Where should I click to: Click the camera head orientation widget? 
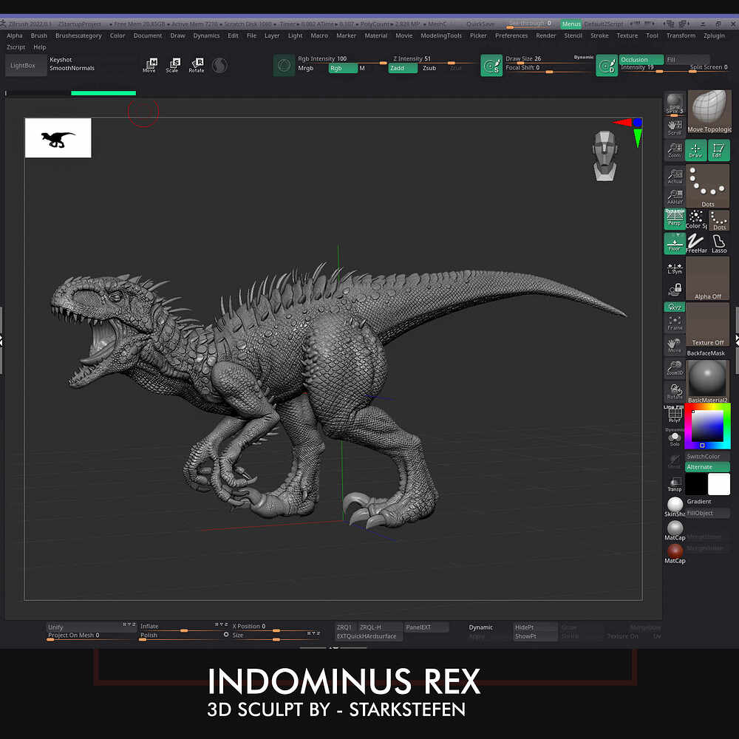coord(605,155)
